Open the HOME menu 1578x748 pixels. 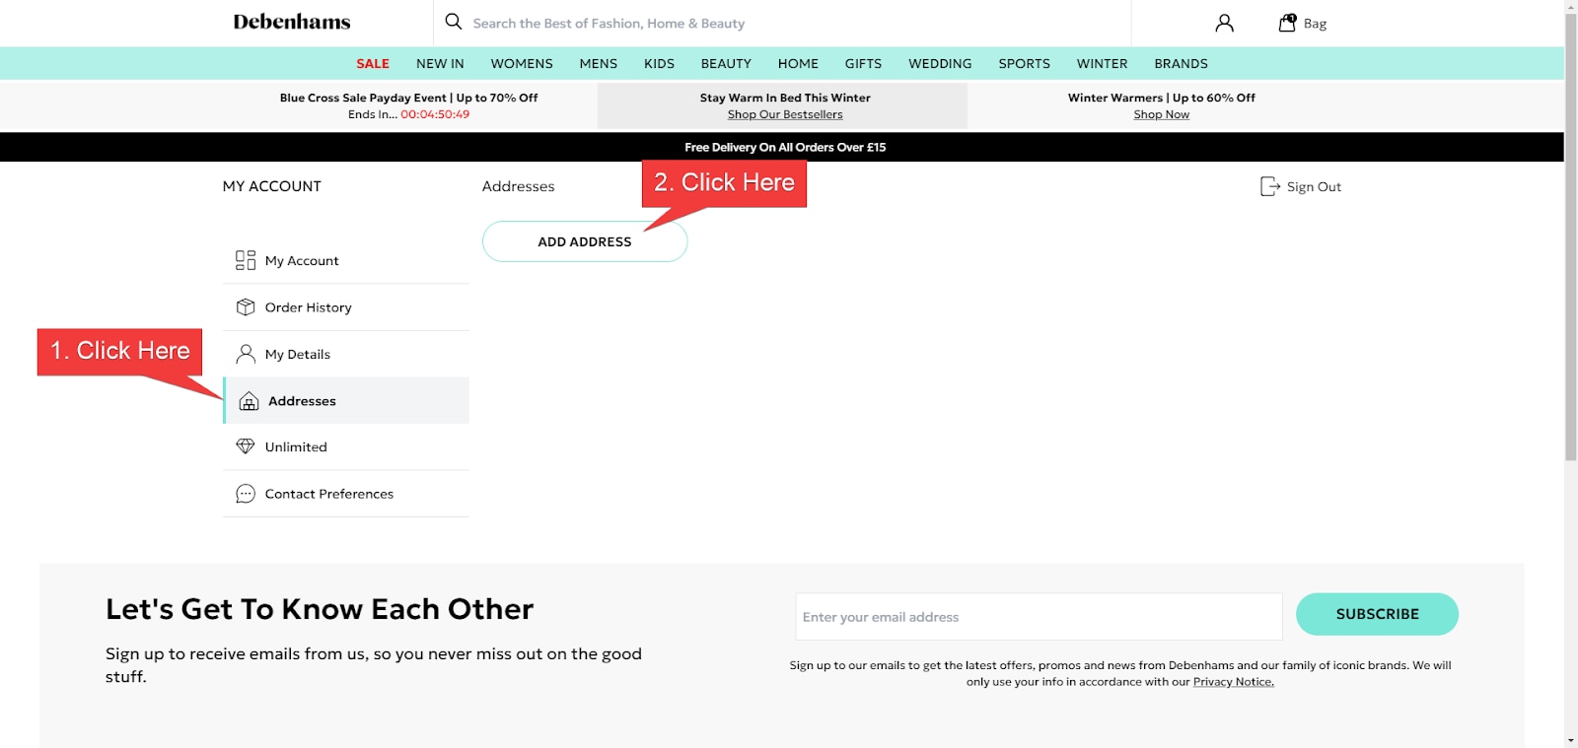(x=798, y=63)
